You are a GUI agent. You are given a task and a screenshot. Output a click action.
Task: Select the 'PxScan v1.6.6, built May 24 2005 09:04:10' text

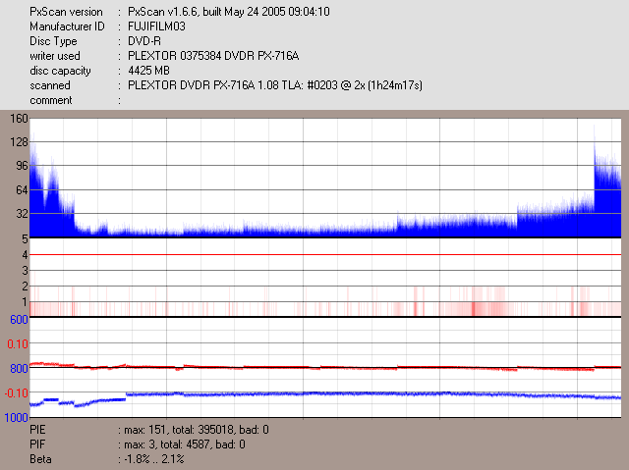point(229,12)
